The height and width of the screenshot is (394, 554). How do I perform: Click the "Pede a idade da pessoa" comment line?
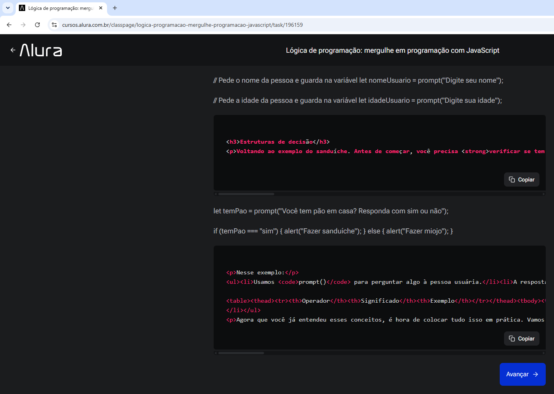(358, 100)
